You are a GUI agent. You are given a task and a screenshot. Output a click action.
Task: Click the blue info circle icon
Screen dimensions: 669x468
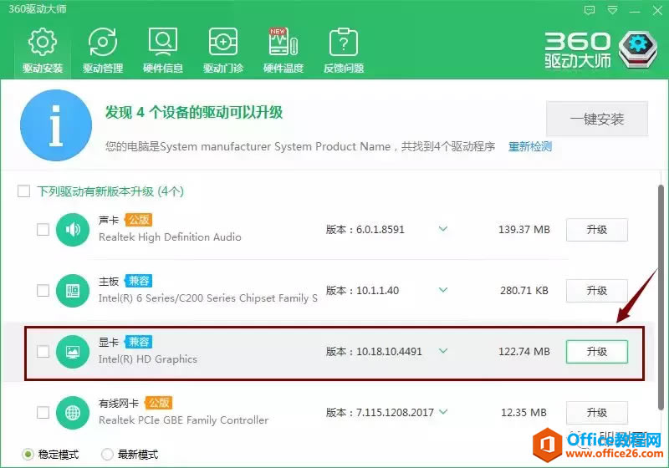(x=56, y=125)
